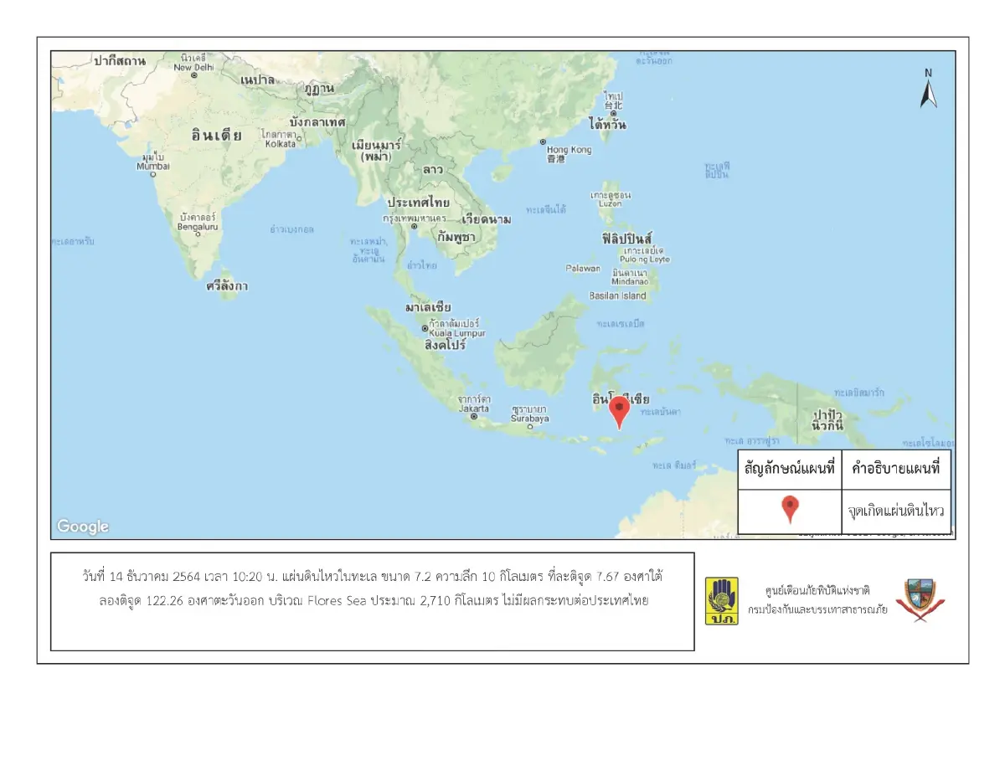Image resolution: width=1005 pixels, height=776 pixels.
Task: Click the Kuala Lumpur city label
Action: pyautogui.click(x=459, y=332)
